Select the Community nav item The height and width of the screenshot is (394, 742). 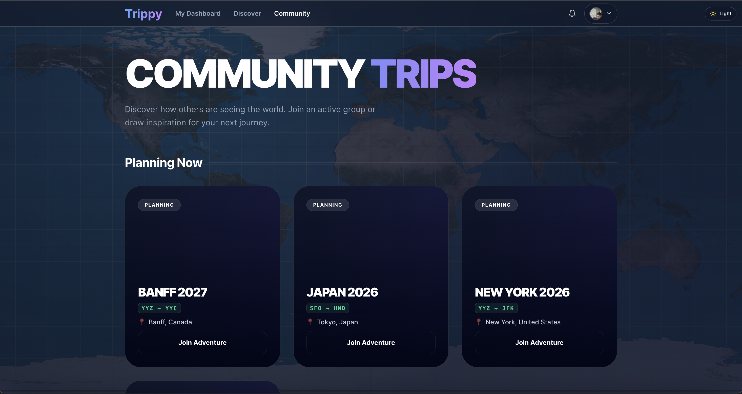tap(292, 13)
